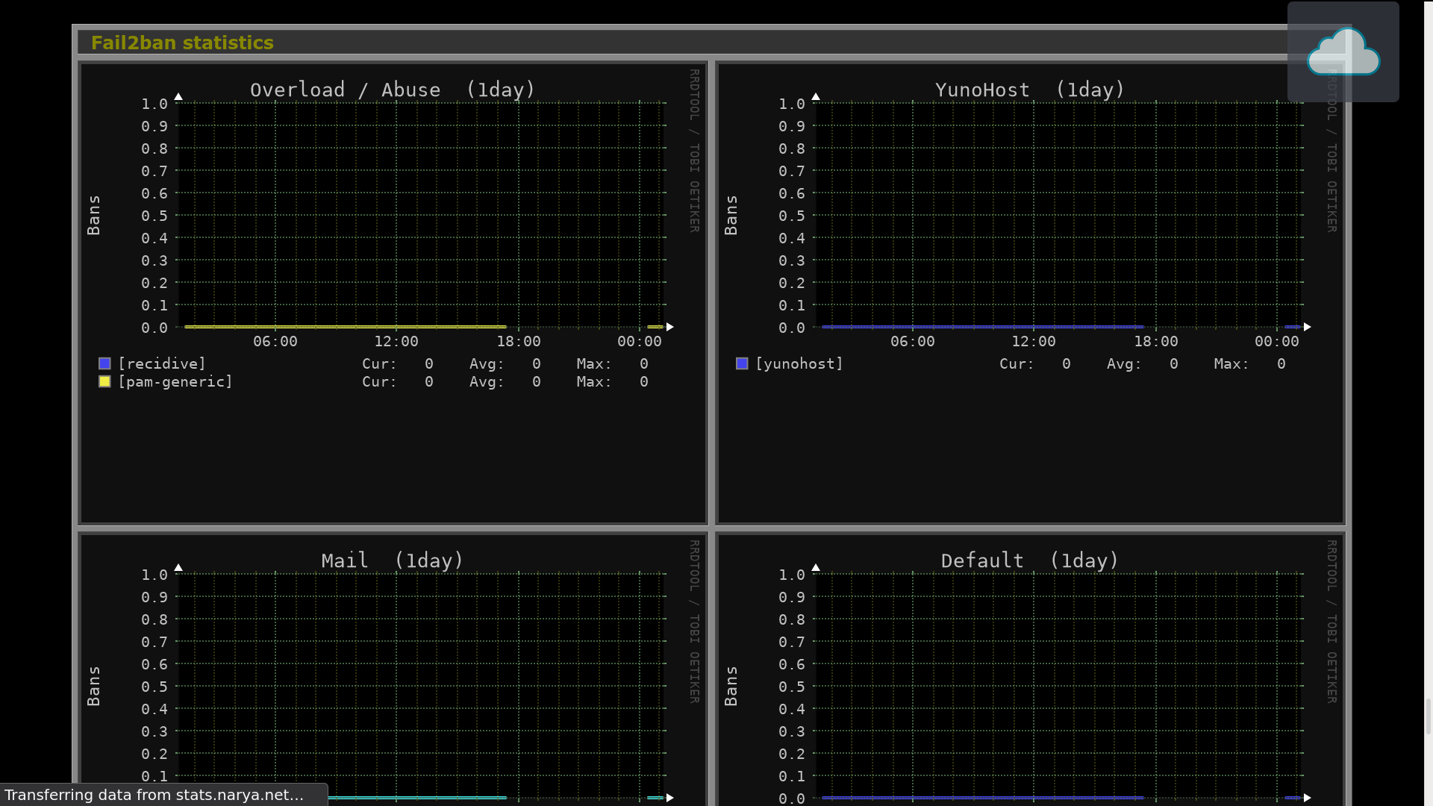Click right arrow on Overload graph x-axis

point(670,327)
